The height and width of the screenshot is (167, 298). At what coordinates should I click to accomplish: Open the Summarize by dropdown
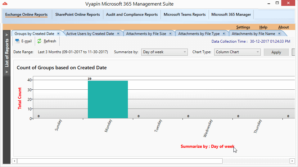pyautogui.click(x=165, y=52)
